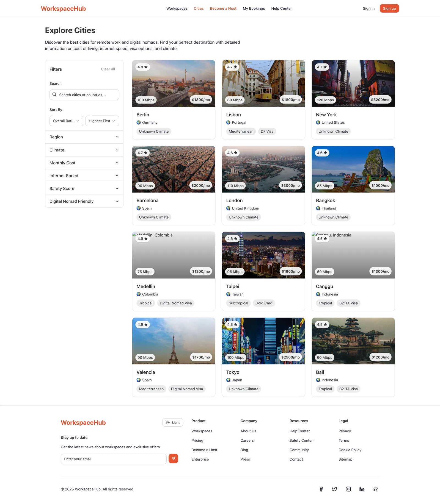The height and width of the screenshot is (501, 440).
Task: Click the Instagram icon in footer
Action: coord(348,489)
